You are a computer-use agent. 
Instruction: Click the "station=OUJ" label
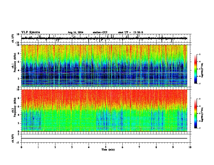click(100, 32)
